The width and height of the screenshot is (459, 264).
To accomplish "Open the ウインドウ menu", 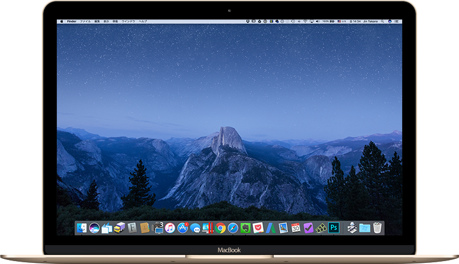I will (128, 21).
